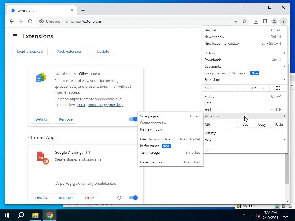The width and height of the screenshot is (295, 221).
Task: Choose Exit from Chrome menu
Action: 245,149
